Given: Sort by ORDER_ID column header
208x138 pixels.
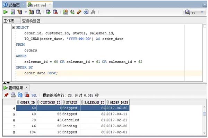Looking at the screenshot, I should (x=26, y=102).
